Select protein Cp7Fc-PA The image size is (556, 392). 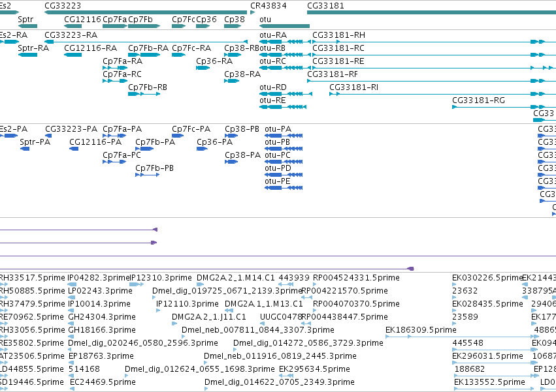pos(178,136)
